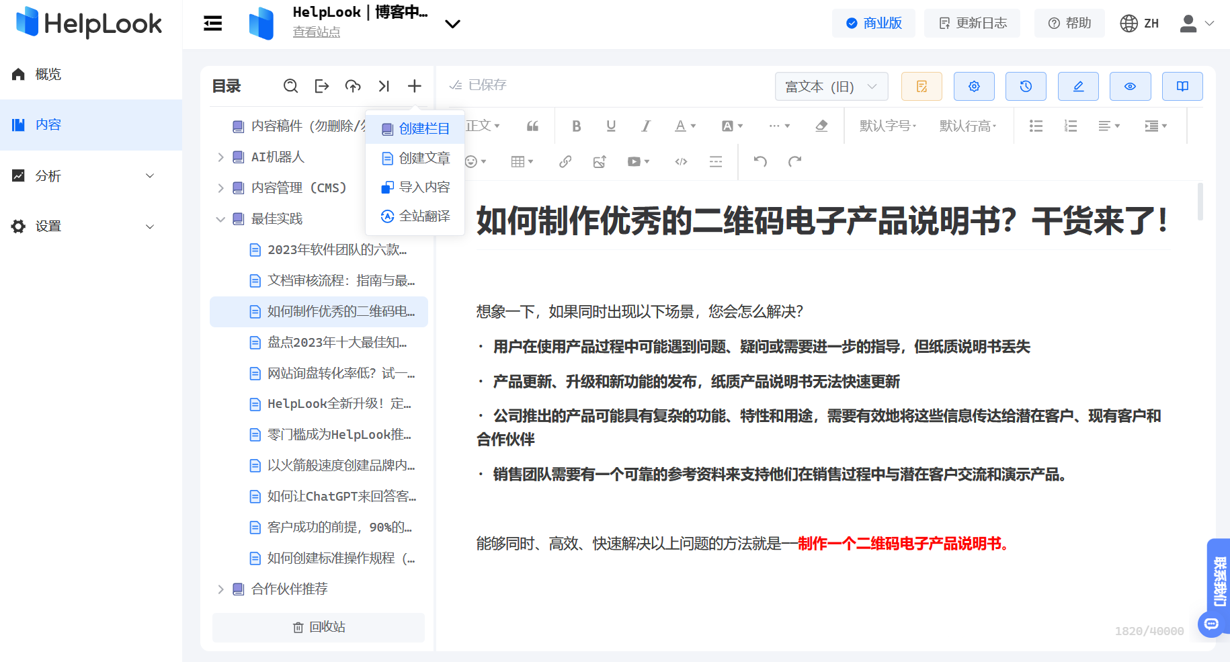Toggle italic formatting

[645, 126]
